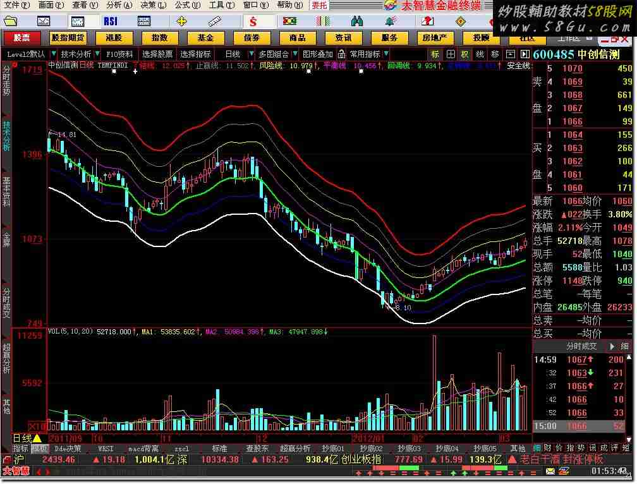Toggle the 标 marker button

pyautogui.click(x=435, y=54)
